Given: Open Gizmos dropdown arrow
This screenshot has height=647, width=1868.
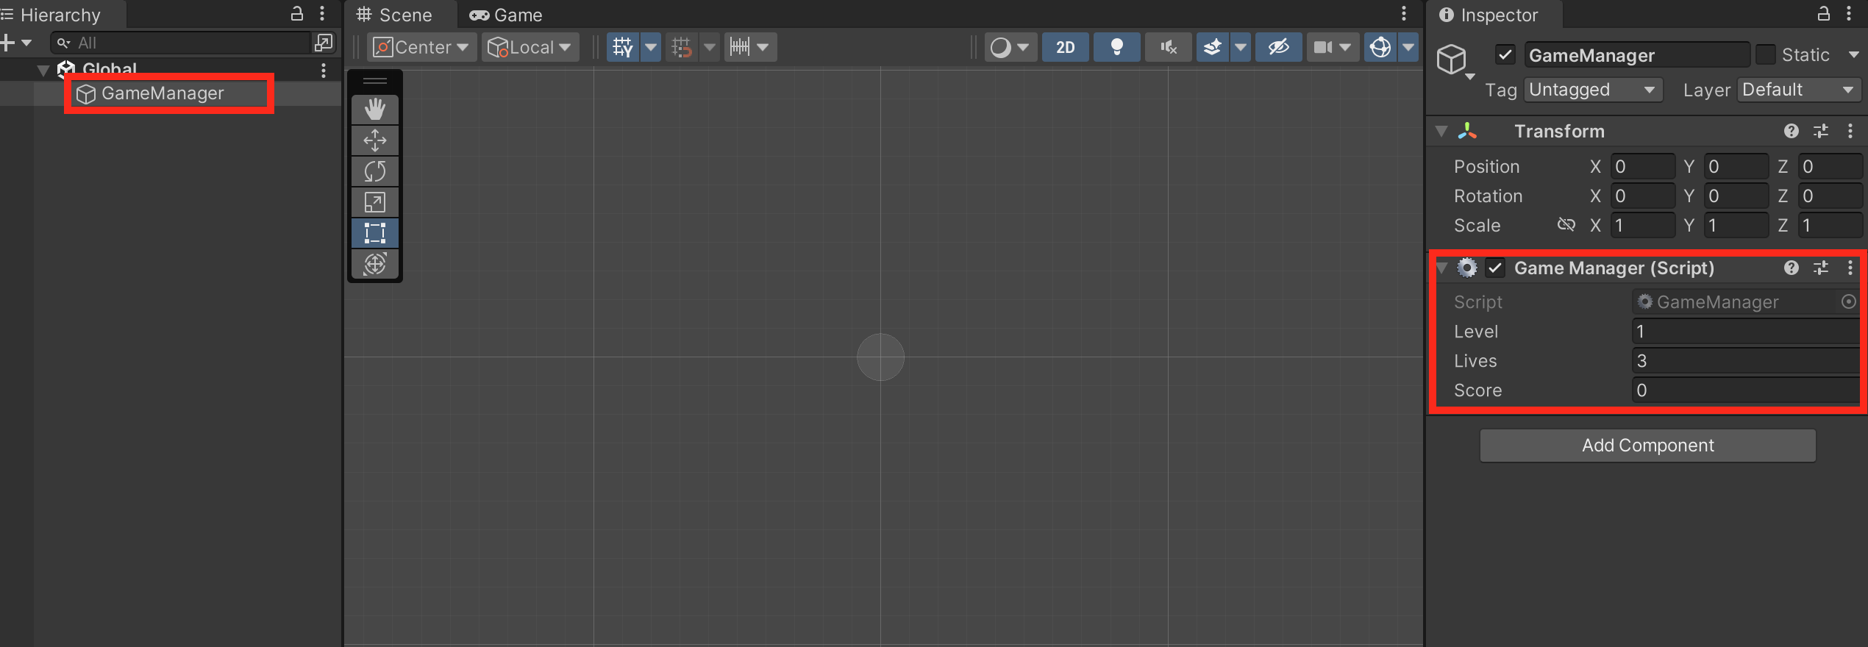Looking at the screenshot, I should tap(1408, 47).
